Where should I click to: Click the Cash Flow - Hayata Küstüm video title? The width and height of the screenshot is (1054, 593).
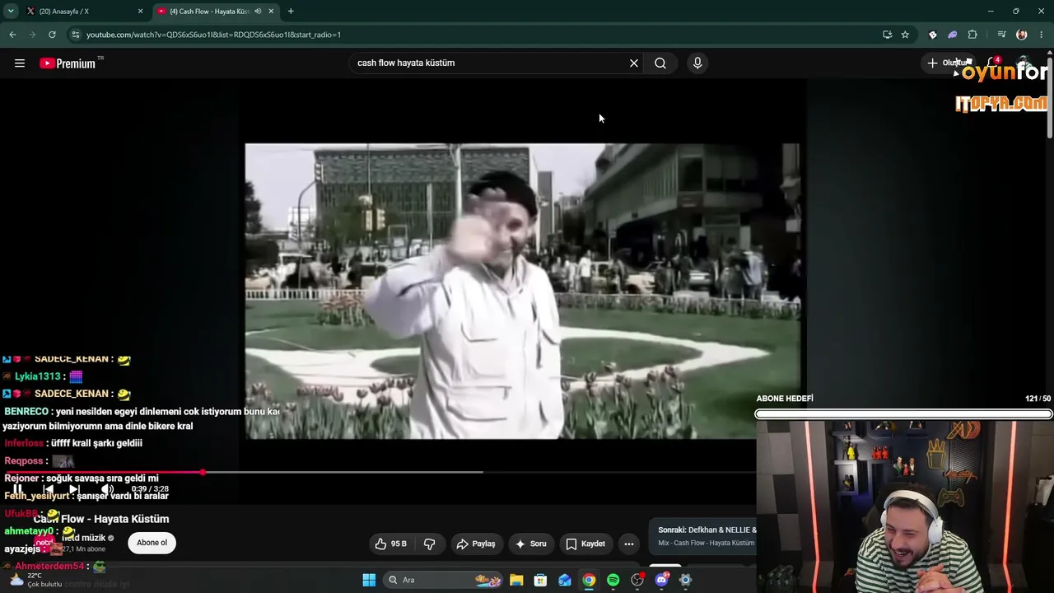pos(101,519)
